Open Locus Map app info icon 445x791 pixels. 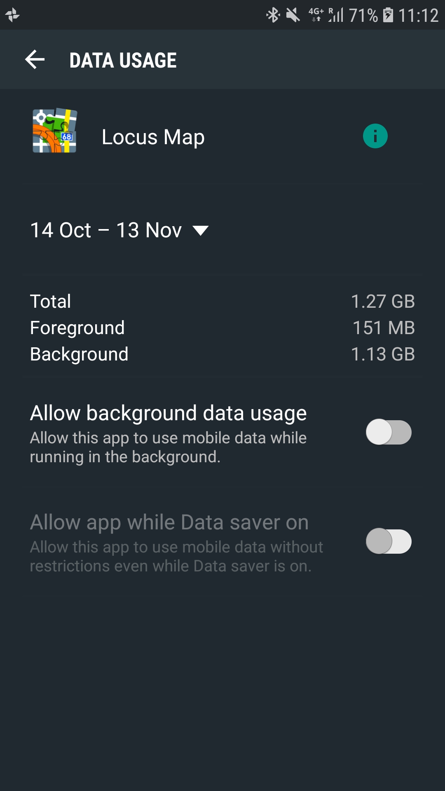pyautogui.click(x=375, y=136)
